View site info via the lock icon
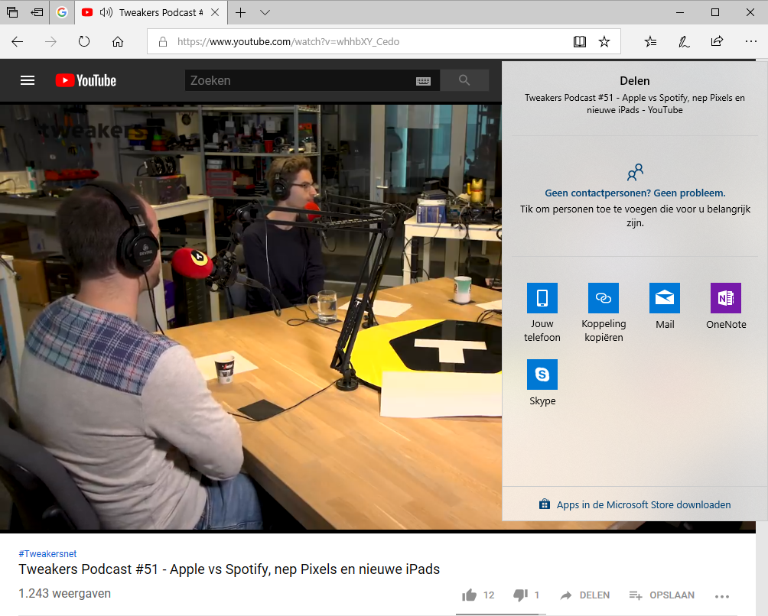 pos(163,41)
